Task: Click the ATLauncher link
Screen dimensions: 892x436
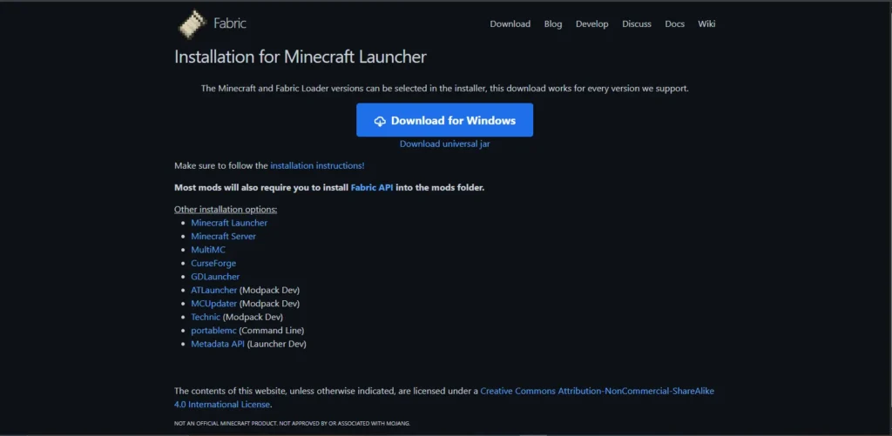Action: 213,290
